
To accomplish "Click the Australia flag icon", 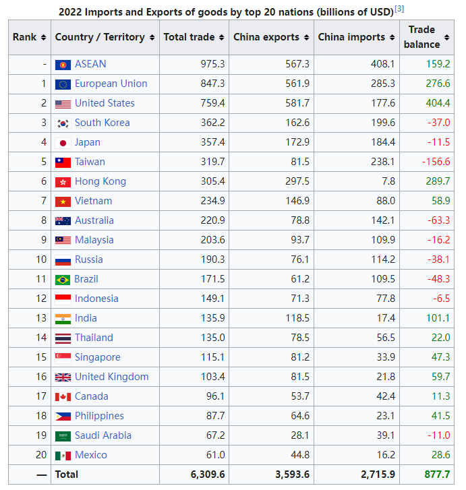I will tap(63, 221).
